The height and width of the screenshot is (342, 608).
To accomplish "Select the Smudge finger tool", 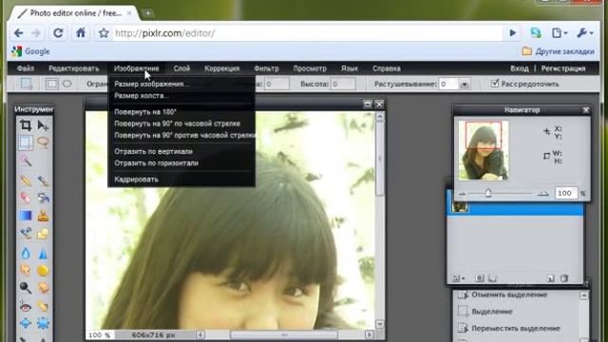I will click(x=26, y=270).
